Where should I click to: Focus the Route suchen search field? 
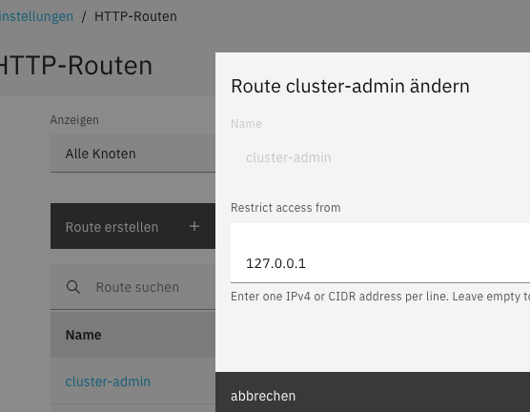click(x=132, y=287)
